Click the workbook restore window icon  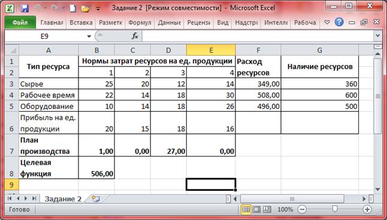point(364,22)
